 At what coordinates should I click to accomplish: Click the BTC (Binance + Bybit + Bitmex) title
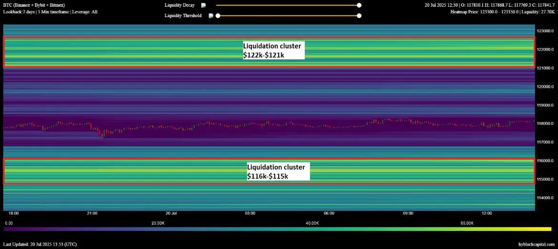(x=34, y=5)
